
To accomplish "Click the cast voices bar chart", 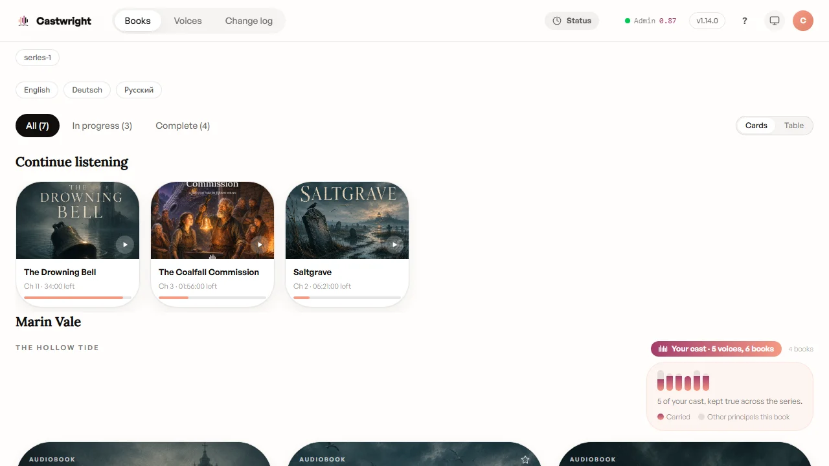I will (683, 381).
